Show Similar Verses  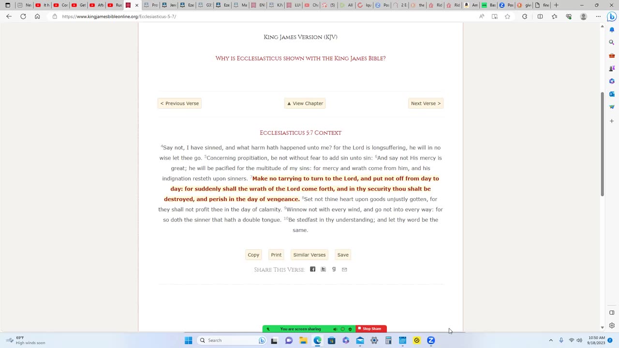[x=309, y=255]
